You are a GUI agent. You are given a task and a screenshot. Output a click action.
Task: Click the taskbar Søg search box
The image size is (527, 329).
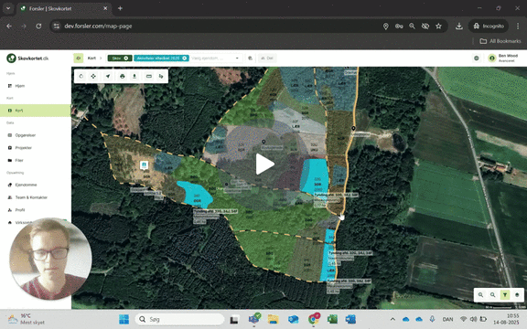tap(179, 319)
